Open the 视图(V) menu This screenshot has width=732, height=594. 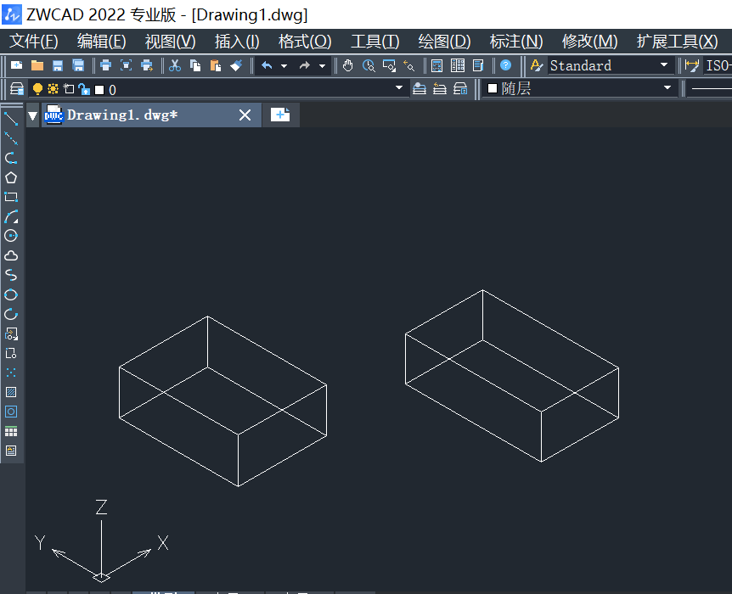(170, 42)
